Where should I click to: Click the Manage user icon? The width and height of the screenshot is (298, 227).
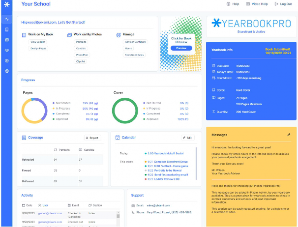[119, 35]
